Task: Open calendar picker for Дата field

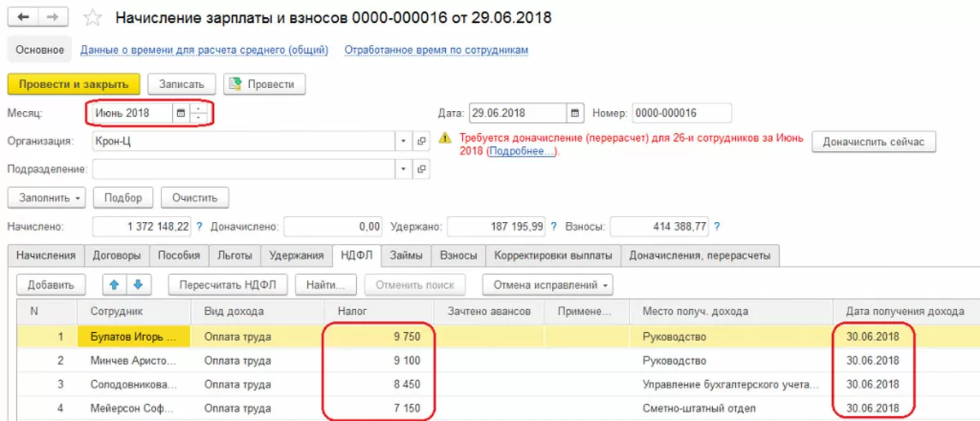Action: (x=576, y=113)
